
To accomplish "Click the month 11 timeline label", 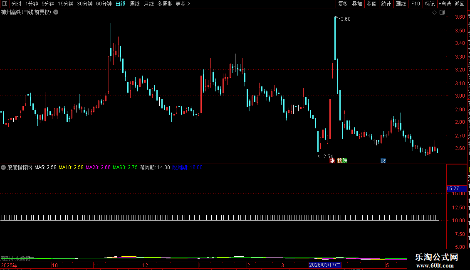I will (x=96, y=265).
